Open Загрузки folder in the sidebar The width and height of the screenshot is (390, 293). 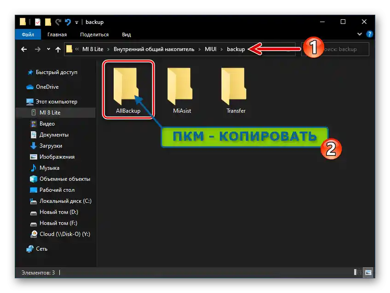click(46, 146)
